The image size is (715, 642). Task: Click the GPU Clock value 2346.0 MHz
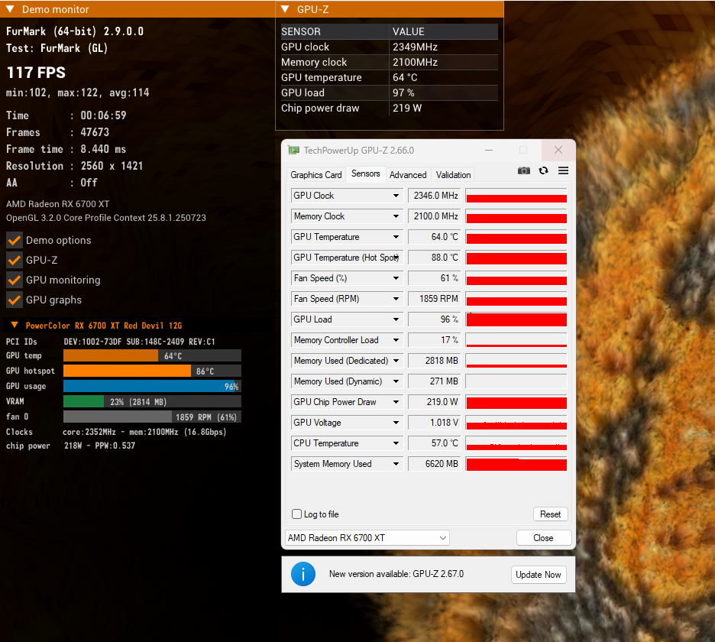(435, 196)
